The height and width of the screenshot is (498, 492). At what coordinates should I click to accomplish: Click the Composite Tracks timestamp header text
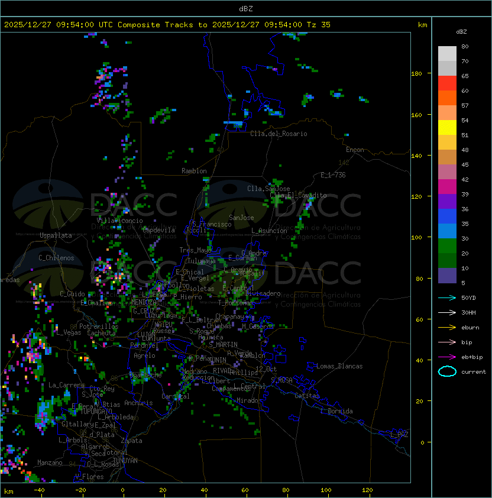167,24
